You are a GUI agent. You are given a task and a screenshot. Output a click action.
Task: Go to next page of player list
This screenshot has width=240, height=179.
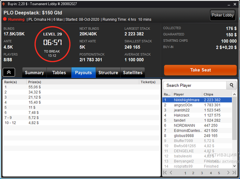[x=228, y=172]
